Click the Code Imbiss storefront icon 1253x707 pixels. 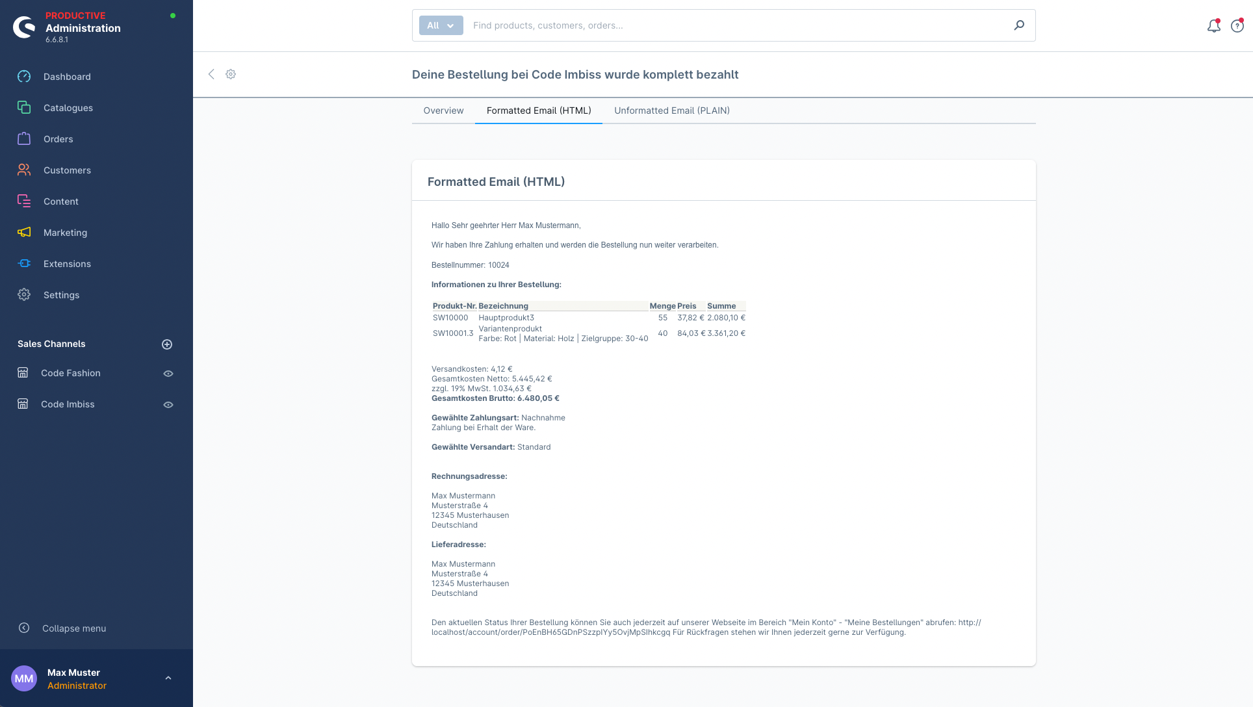[23, 404]
